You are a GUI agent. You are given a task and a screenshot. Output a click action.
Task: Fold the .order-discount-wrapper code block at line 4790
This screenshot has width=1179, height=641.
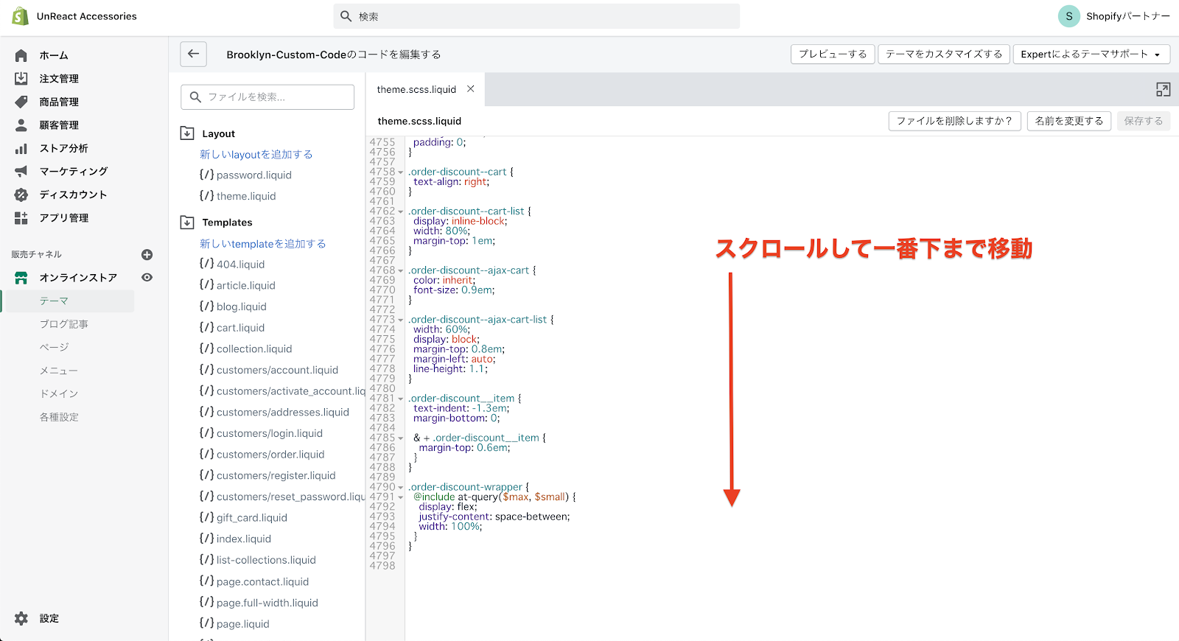pyautogui.click(x=401, y=488)
